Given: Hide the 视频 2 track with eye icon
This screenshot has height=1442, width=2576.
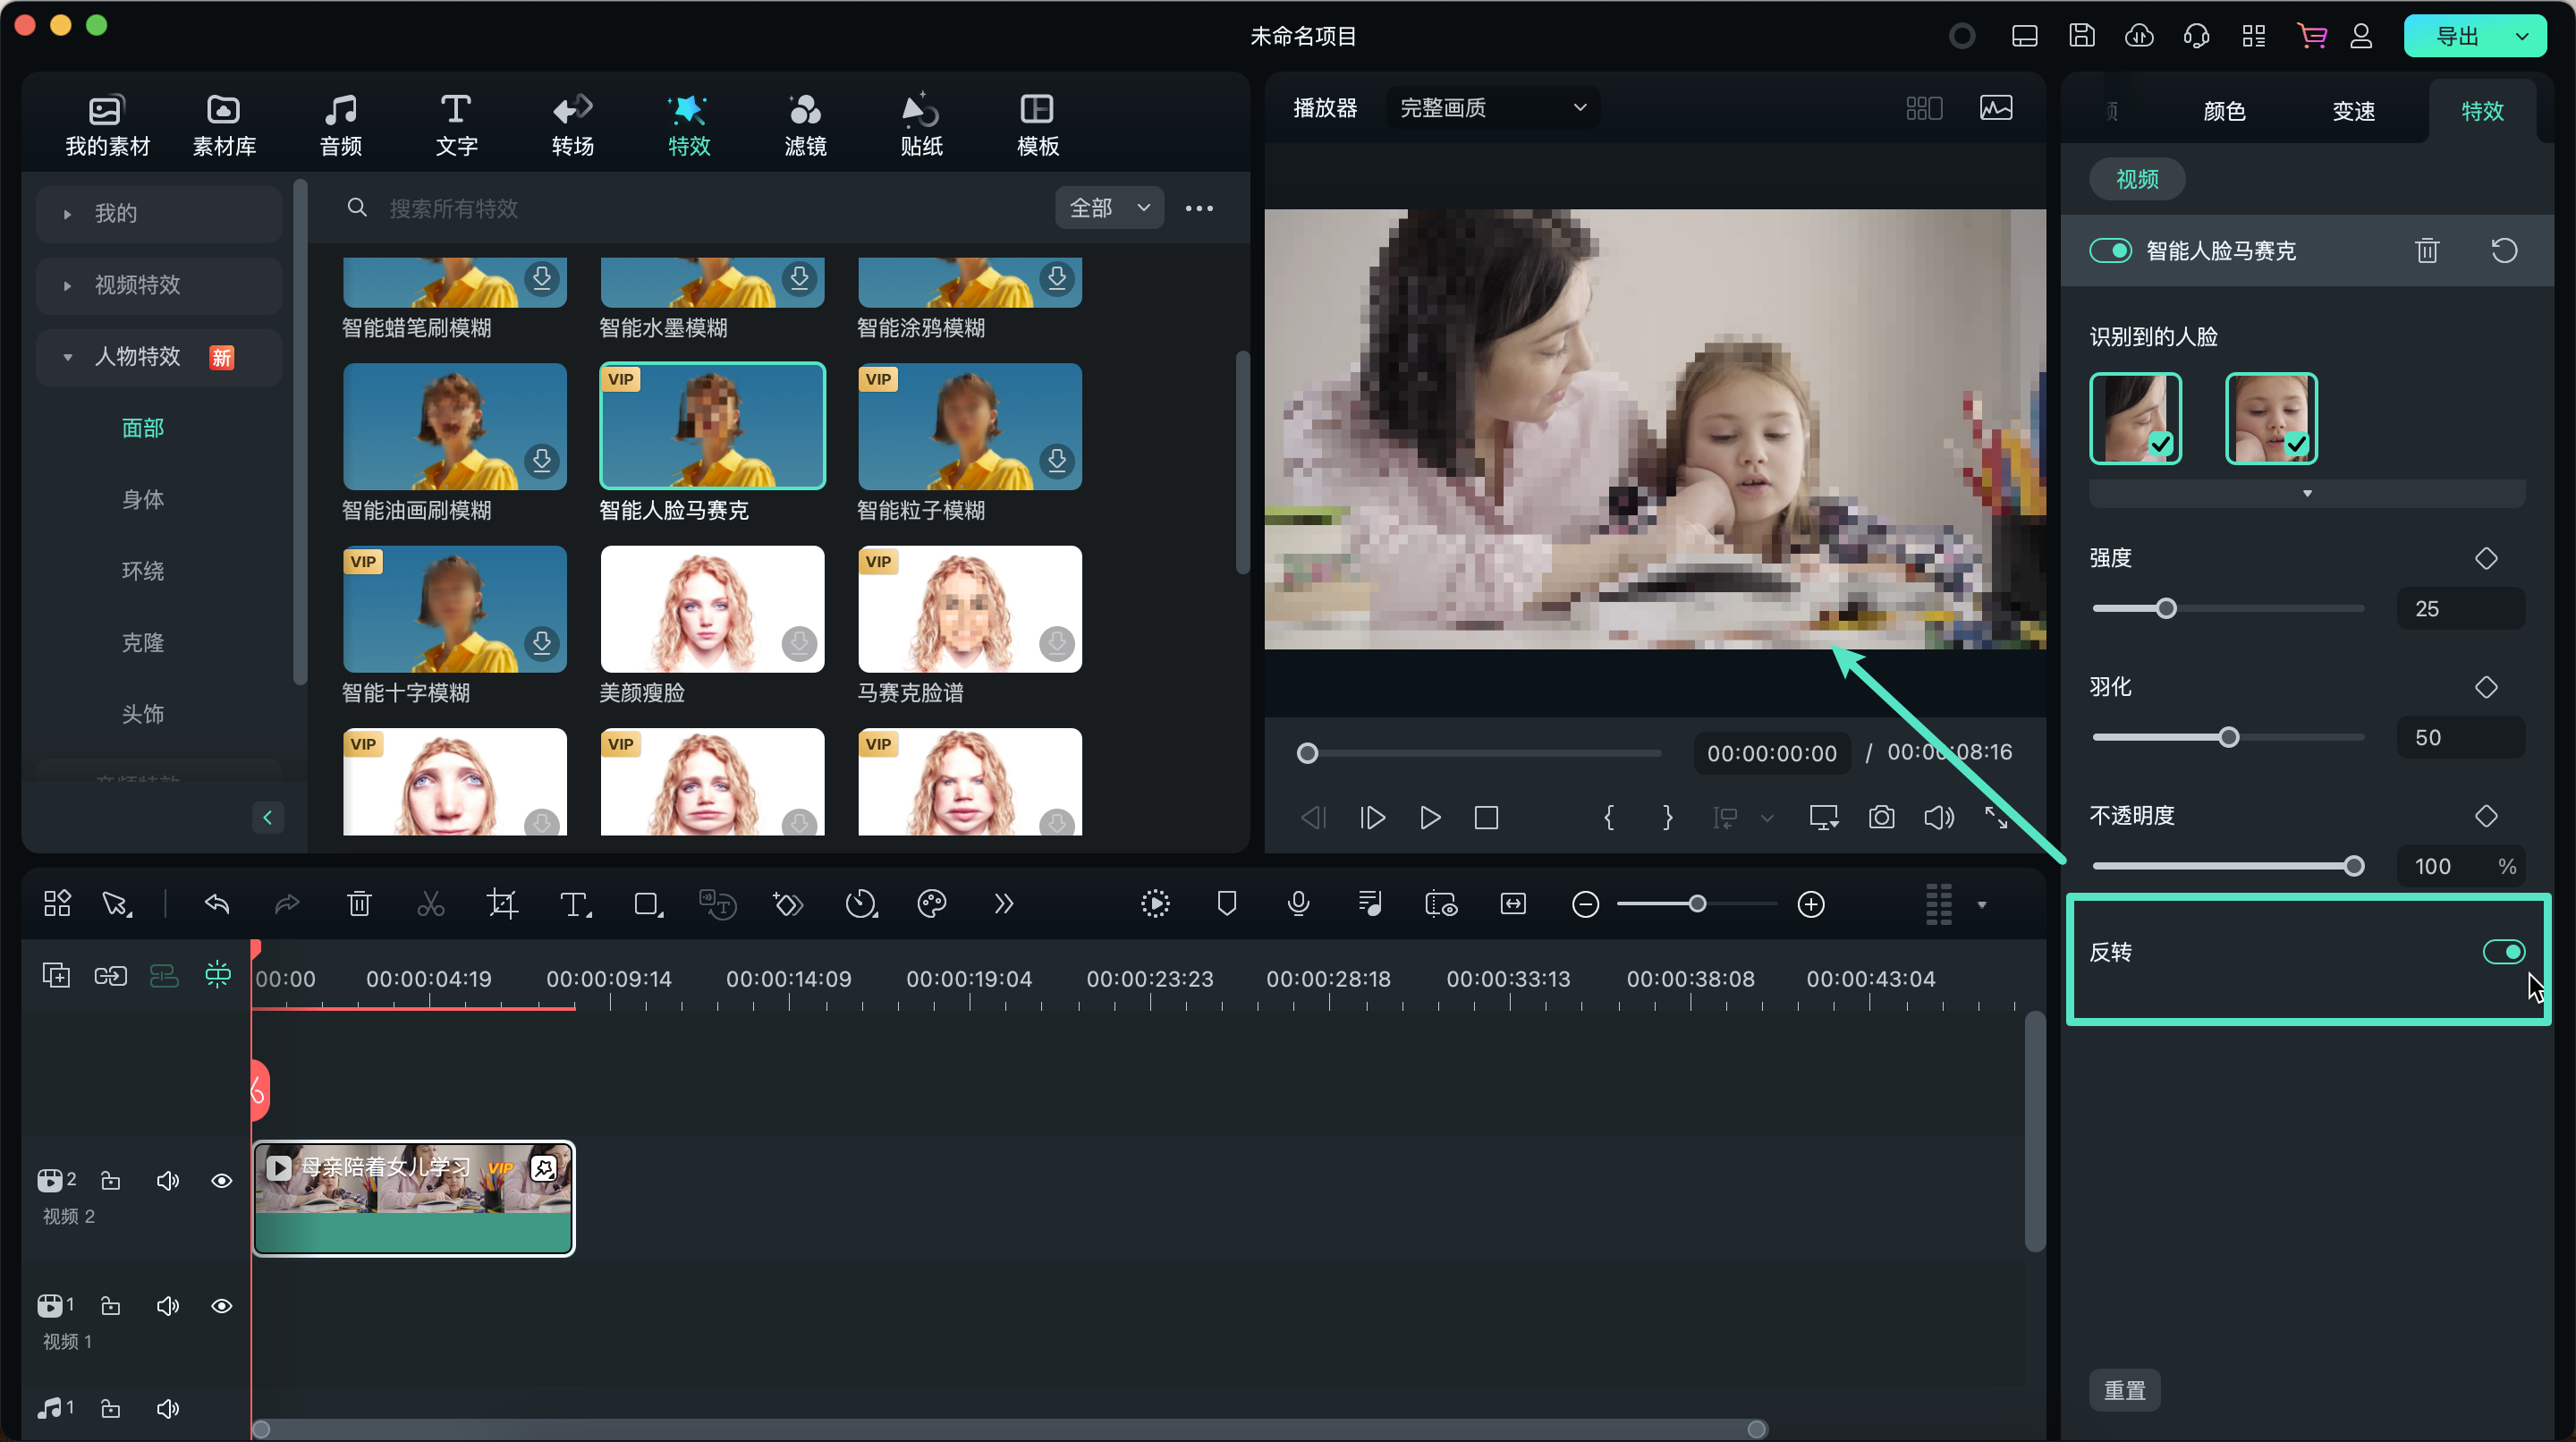Looking at the screenshot, I should [222, 1181].
